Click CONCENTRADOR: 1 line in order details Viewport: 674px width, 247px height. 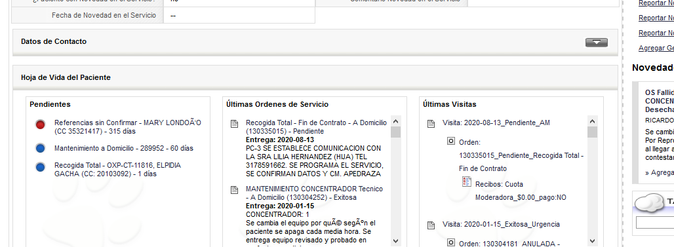click(277, 214)
